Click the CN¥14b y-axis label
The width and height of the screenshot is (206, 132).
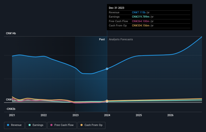tap(11, 33)
